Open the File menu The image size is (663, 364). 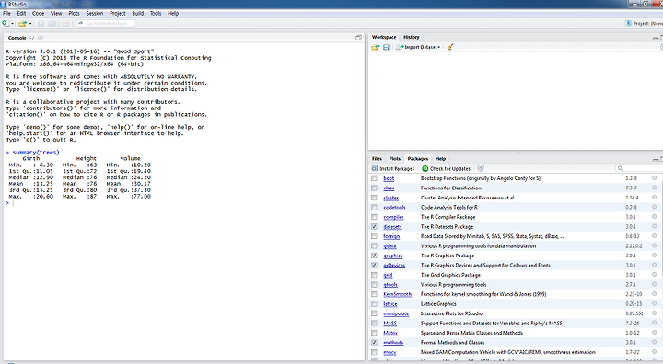(6, 13)
